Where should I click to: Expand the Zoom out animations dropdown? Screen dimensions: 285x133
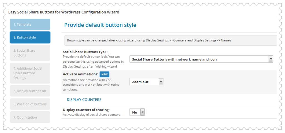click(146, 82)
